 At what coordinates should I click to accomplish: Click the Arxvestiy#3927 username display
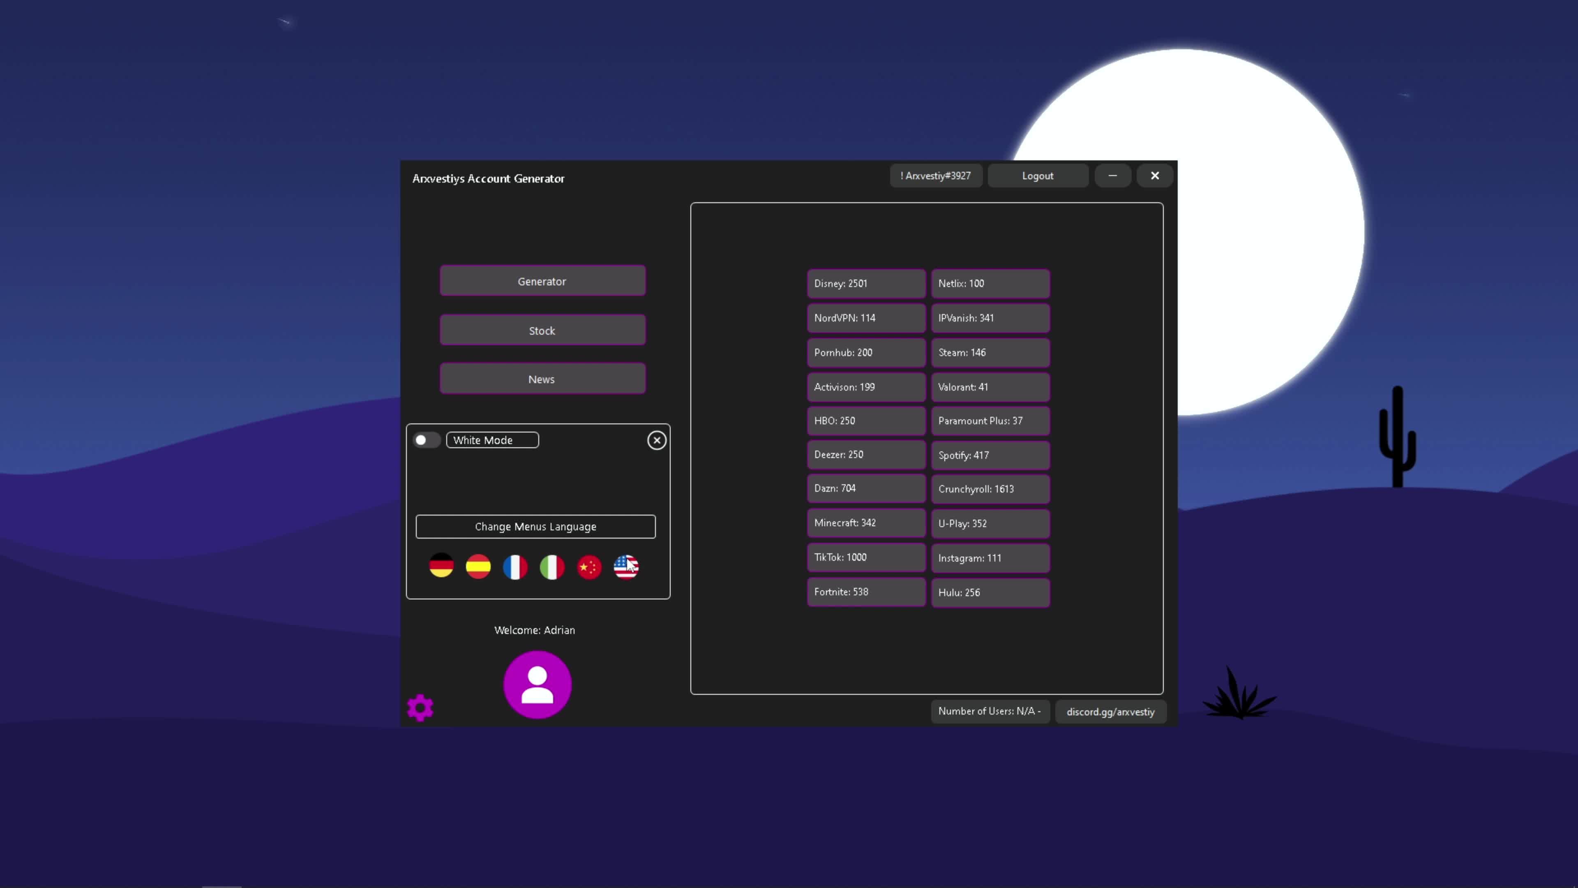click(935, 176)
